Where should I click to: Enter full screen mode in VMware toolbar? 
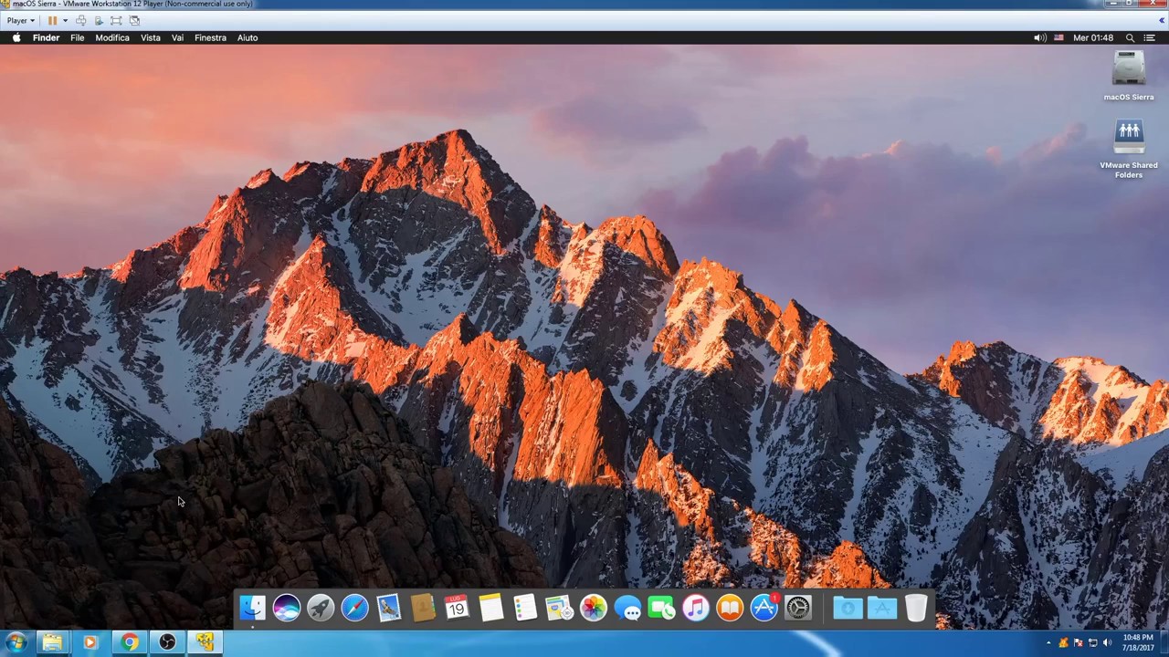pyautogui.click(x=116, y=20)
